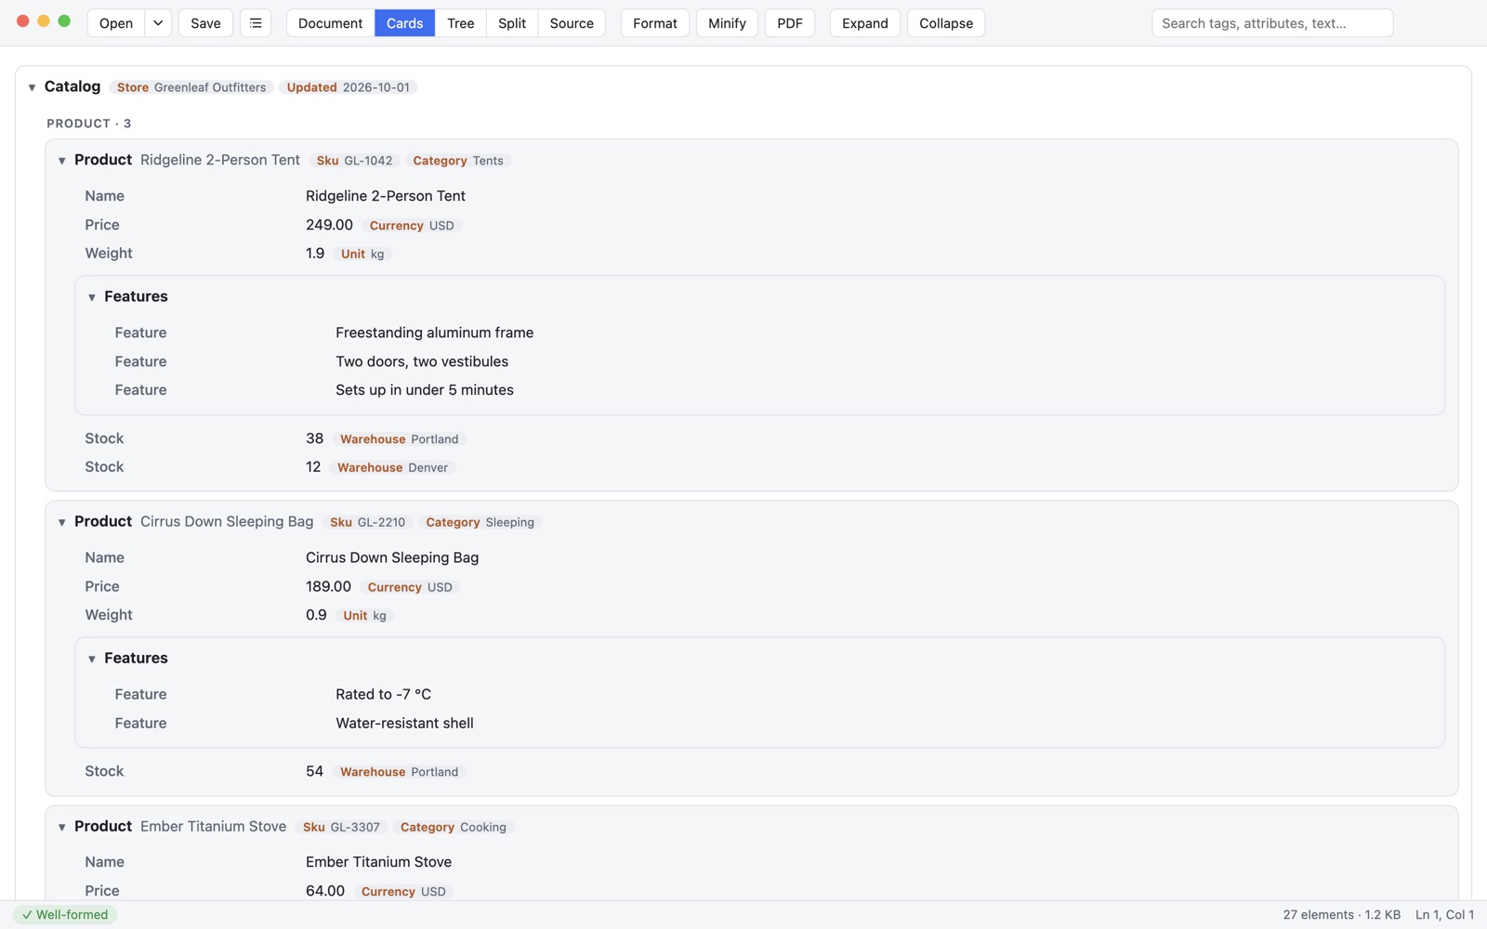This screenshot has width=1487, height=929.
Task: Click the Category Tents attribute tag
Action: pyautogui.click(x=458, y=161)
